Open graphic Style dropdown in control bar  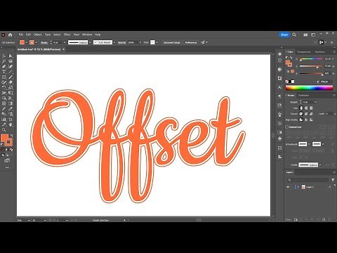click(x=157, y=42)
